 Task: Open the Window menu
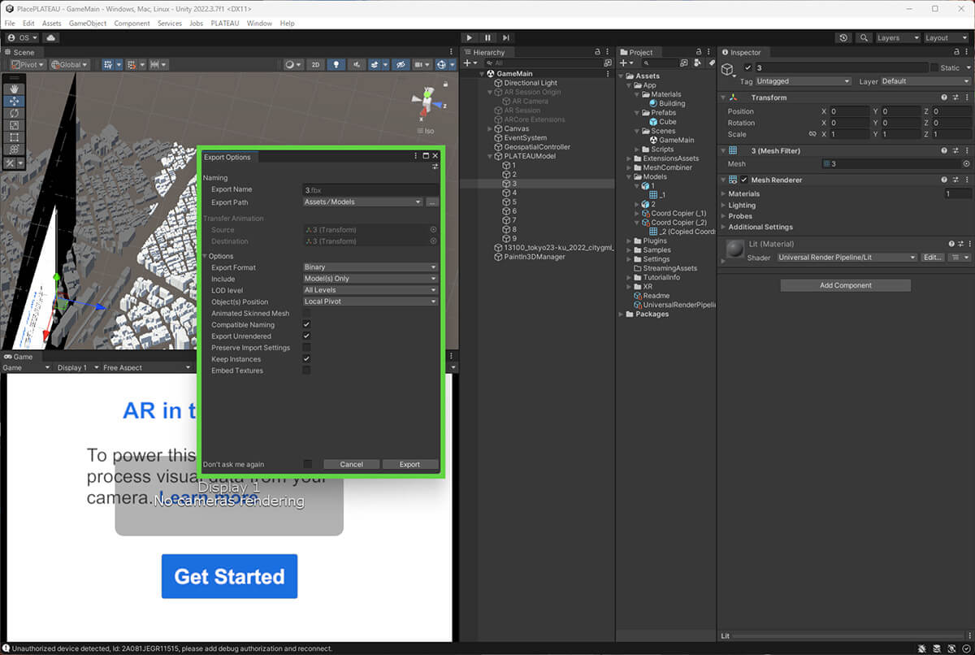pos(260,24)
